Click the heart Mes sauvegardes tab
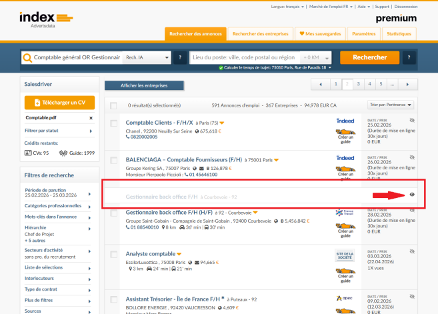Viewport: 438px width, 314px height. [320, 34]
